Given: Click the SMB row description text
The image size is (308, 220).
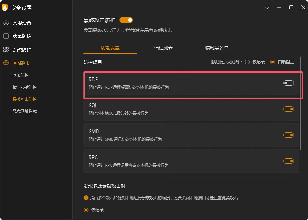Looking at the screenshot, I should pos(125,139).
